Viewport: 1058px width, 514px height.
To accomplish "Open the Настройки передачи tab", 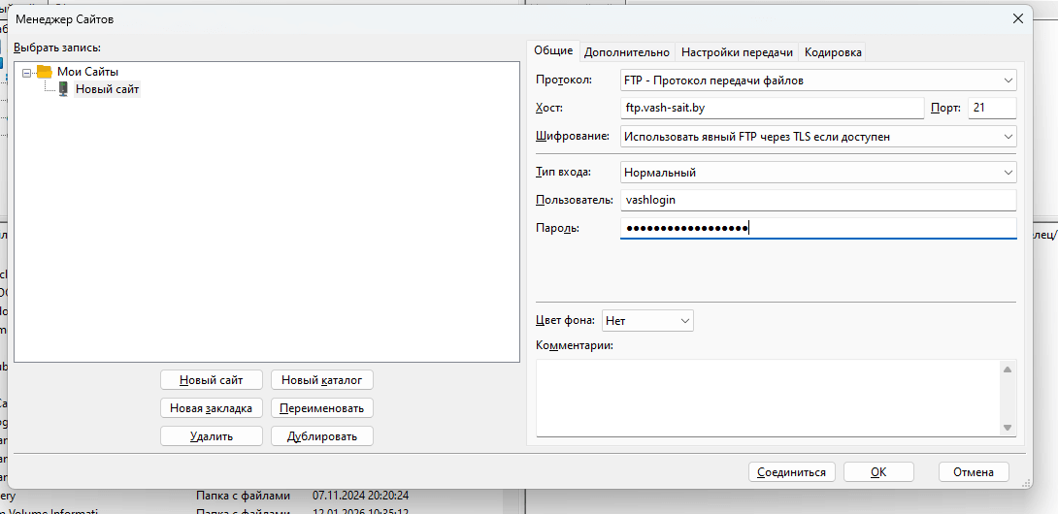I will point(736,52).
